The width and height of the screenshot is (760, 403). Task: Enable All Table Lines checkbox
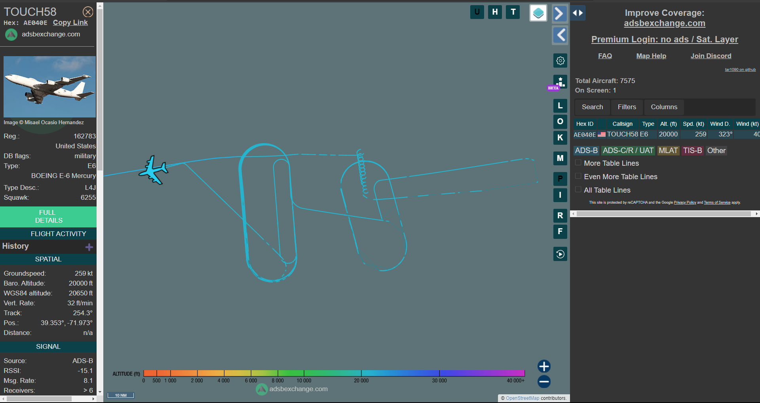pyautogui.click(x=578, y=189)
